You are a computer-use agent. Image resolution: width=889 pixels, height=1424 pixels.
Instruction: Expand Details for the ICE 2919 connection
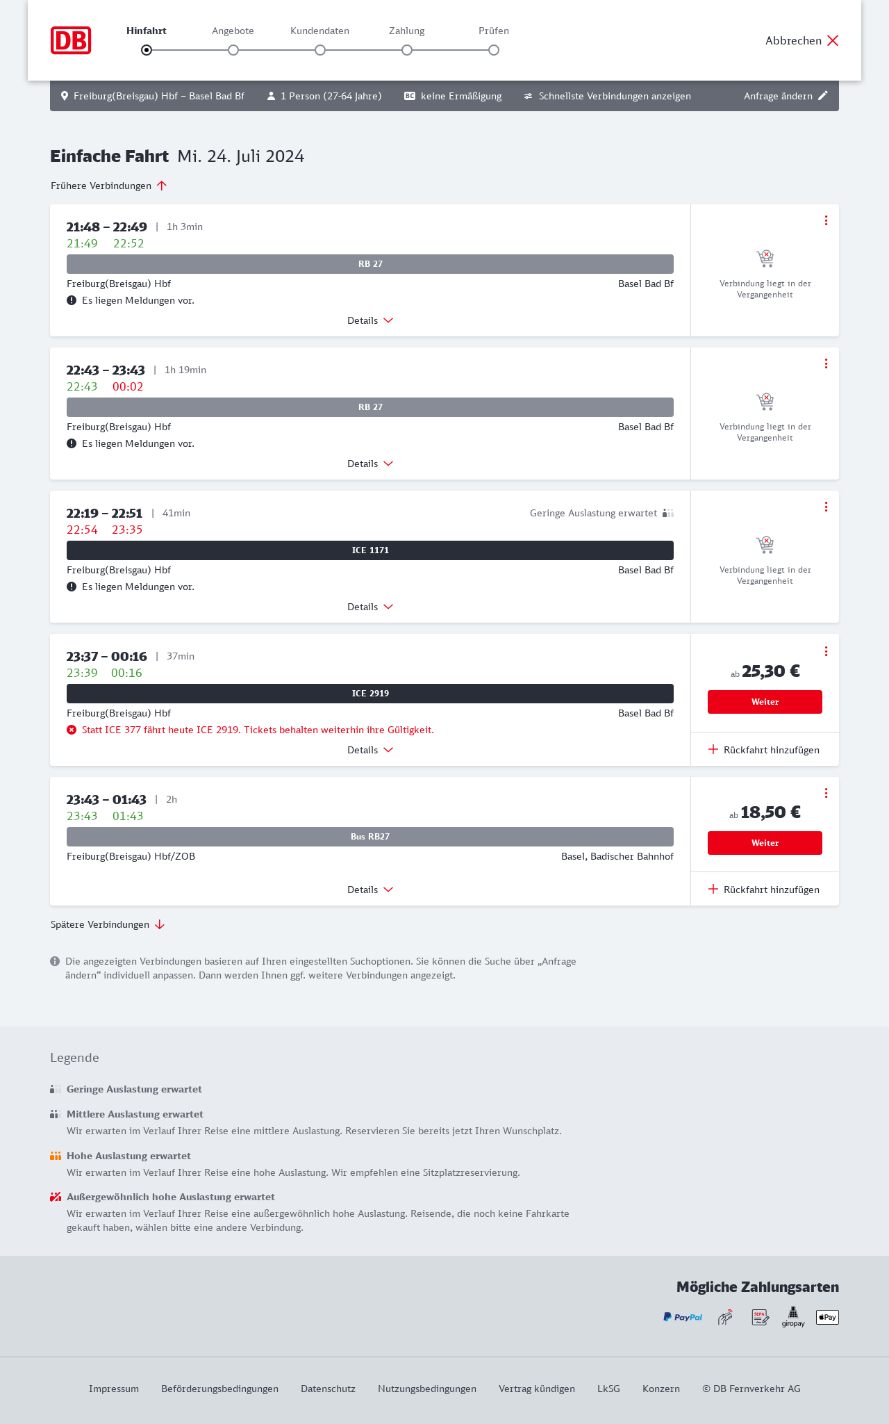(370, 750)
